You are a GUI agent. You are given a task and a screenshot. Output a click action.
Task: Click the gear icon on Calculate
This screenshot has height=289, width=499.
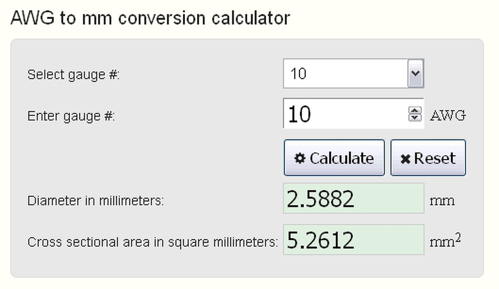click(x=300, y=158)
